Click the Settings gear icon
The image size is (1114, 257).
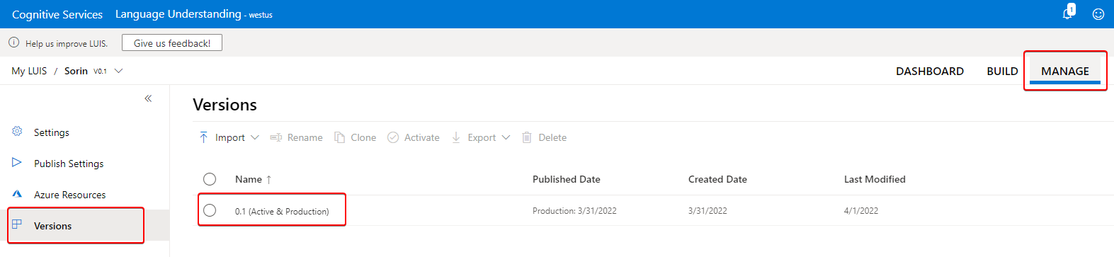17,132
